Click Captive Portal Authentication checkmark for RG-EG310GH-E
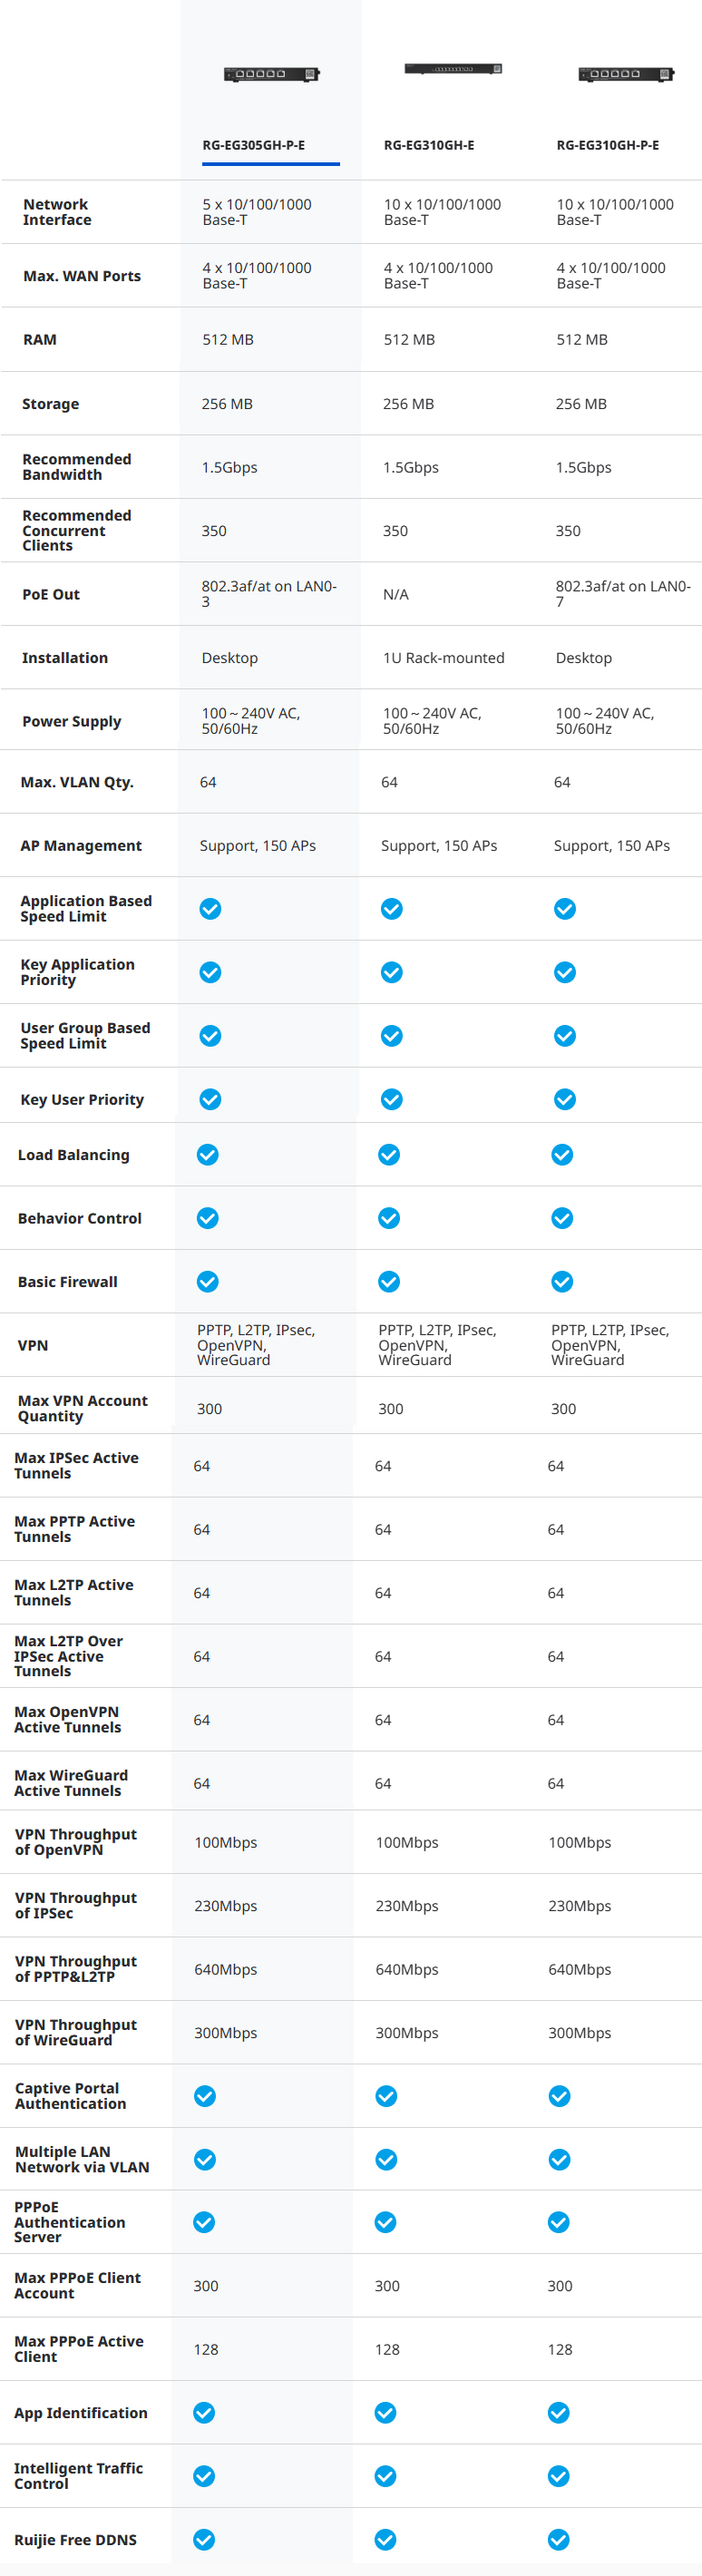This screenshot has height=2576, width=702. click(386, 2096)
